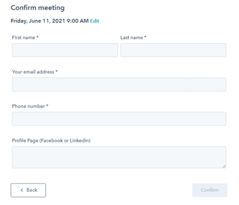Image resolution: width=239 pixels, height=205 pixels.
Task: Click the required asterisk next to Phone number
Action: click(47, 105)
